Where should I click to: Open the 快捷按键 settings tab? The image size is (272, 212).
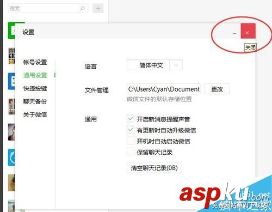point(35,88)
